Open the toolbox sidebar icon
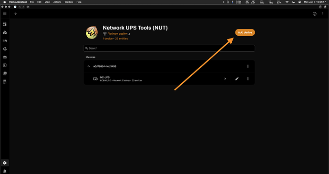The height and width of the screenshot is (174, 329). (x=5, y=57)
